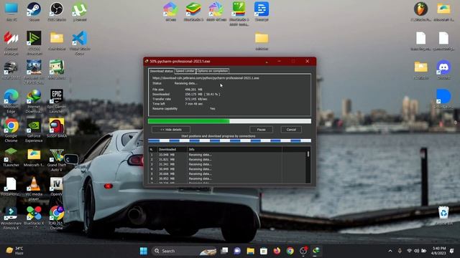
Task: Switch to the Download status tab
Action: 161,71
